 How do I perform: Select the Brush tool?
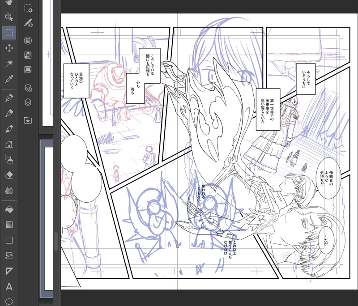(9, 129)
